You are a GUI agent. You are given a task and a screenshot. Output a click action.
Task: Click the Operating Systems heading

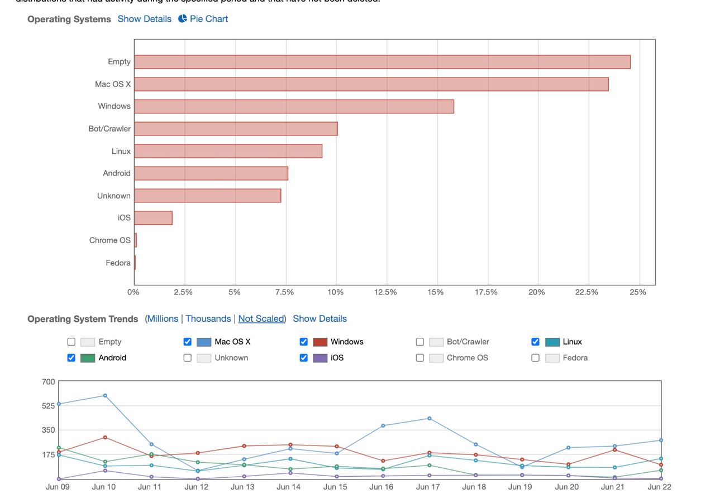[x=69, y=20]
